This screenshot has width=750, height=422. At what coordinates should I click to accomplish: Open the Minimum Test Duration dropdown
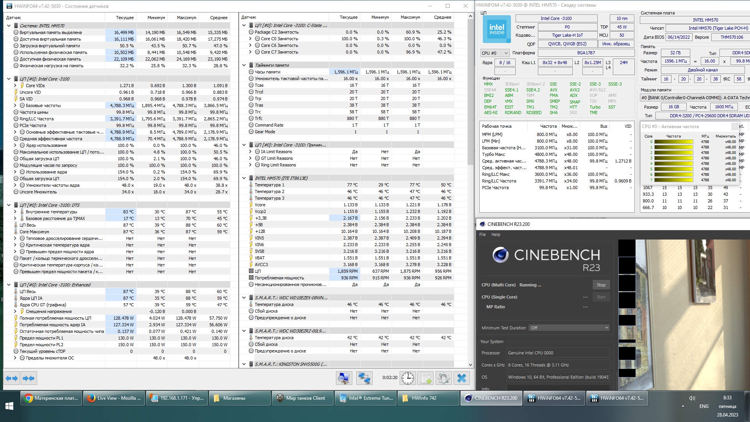[x=569, y=328]
